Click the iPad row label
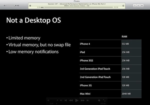The image size is (150, 105). point(82,52)
